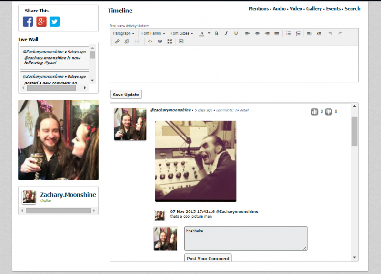Viewport: 381px width, 274px height.
Task: Click Post Your Comment button
Action: coord(208,258)
